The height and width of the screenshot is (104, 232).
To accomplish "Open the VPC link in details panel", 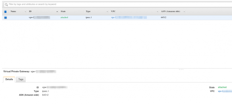I will point(225,91).
